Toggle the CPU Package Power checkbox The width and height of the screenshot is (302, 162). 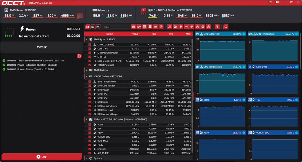[x=90, y=53]
